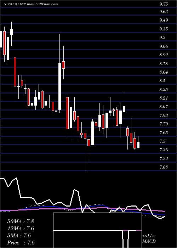Click the 7.36 price axis label
Image resolution: width=177 pixels, height=248 pixels.
(x=164, y=150)
